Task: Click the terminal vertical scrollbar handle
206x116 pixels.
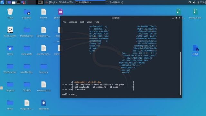Action: 180,73
